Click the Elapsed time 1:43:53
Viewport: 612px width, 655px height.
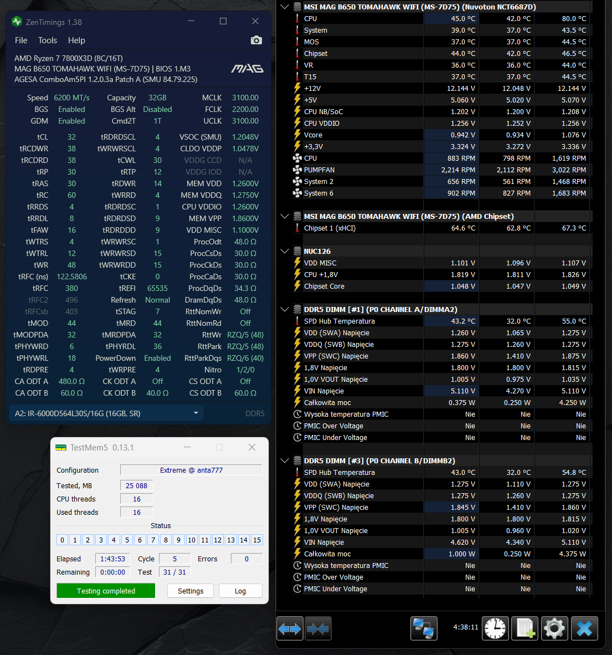112,559
